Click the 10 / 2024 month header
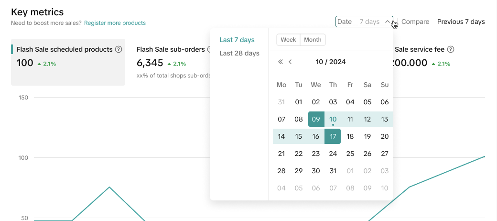 [x=331, y=62]
